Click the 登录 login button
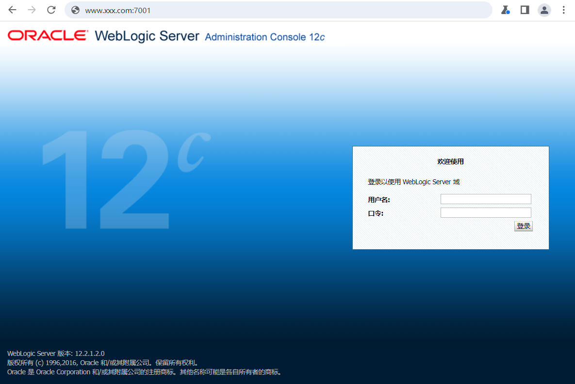Viewport: 575px width, 384px height. click(523, 225)
